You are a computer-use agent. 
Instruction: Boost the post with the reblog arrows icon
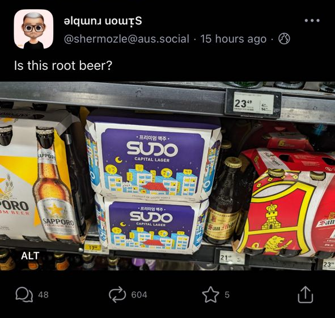(x=117, y=295)
